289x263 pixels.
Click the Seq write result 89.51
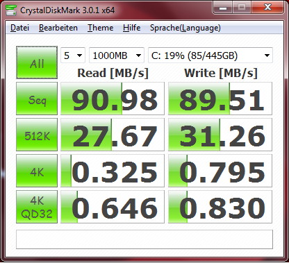click(220, 99)
